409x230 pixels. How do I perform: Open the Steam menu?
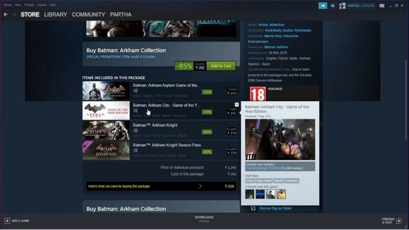coord(8,5)
